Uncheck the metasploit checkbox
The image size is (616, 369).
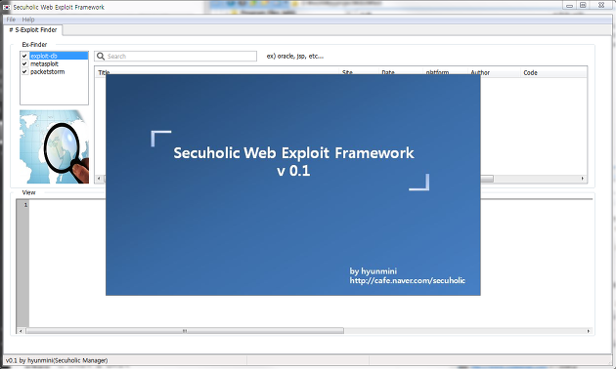[x=24, y=63]
